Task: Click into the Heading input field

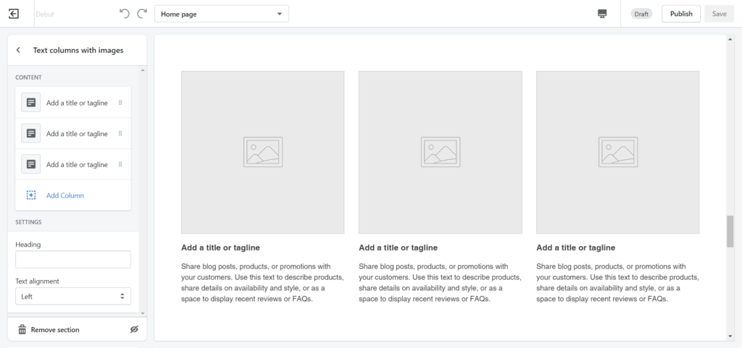Action: 73,260
